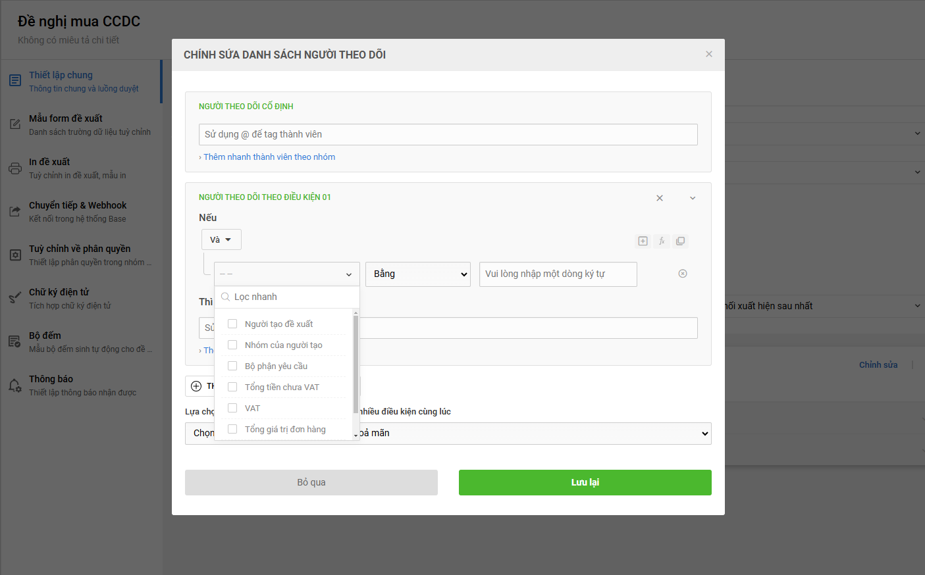Open Chữ ký điện tử menu item
Screen dimensions: 925x575
[81, 299]
